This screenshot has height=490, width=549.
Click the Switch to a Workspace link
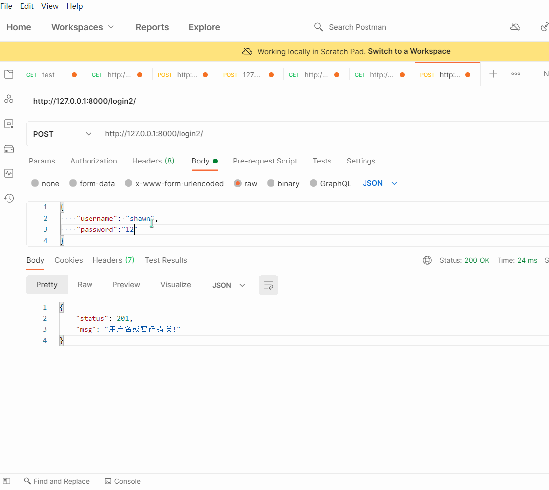pyautogui.click(x=409, y=51)
